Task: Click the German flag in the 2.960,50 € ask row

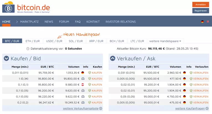Action: coord(184,73)
